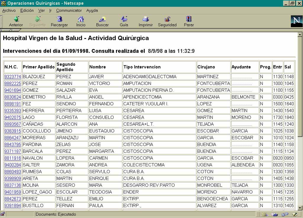The image size is (303, 218).
Task: Click the security lock in the status bar
Action: pyautogui.click(x=3, y=214)
